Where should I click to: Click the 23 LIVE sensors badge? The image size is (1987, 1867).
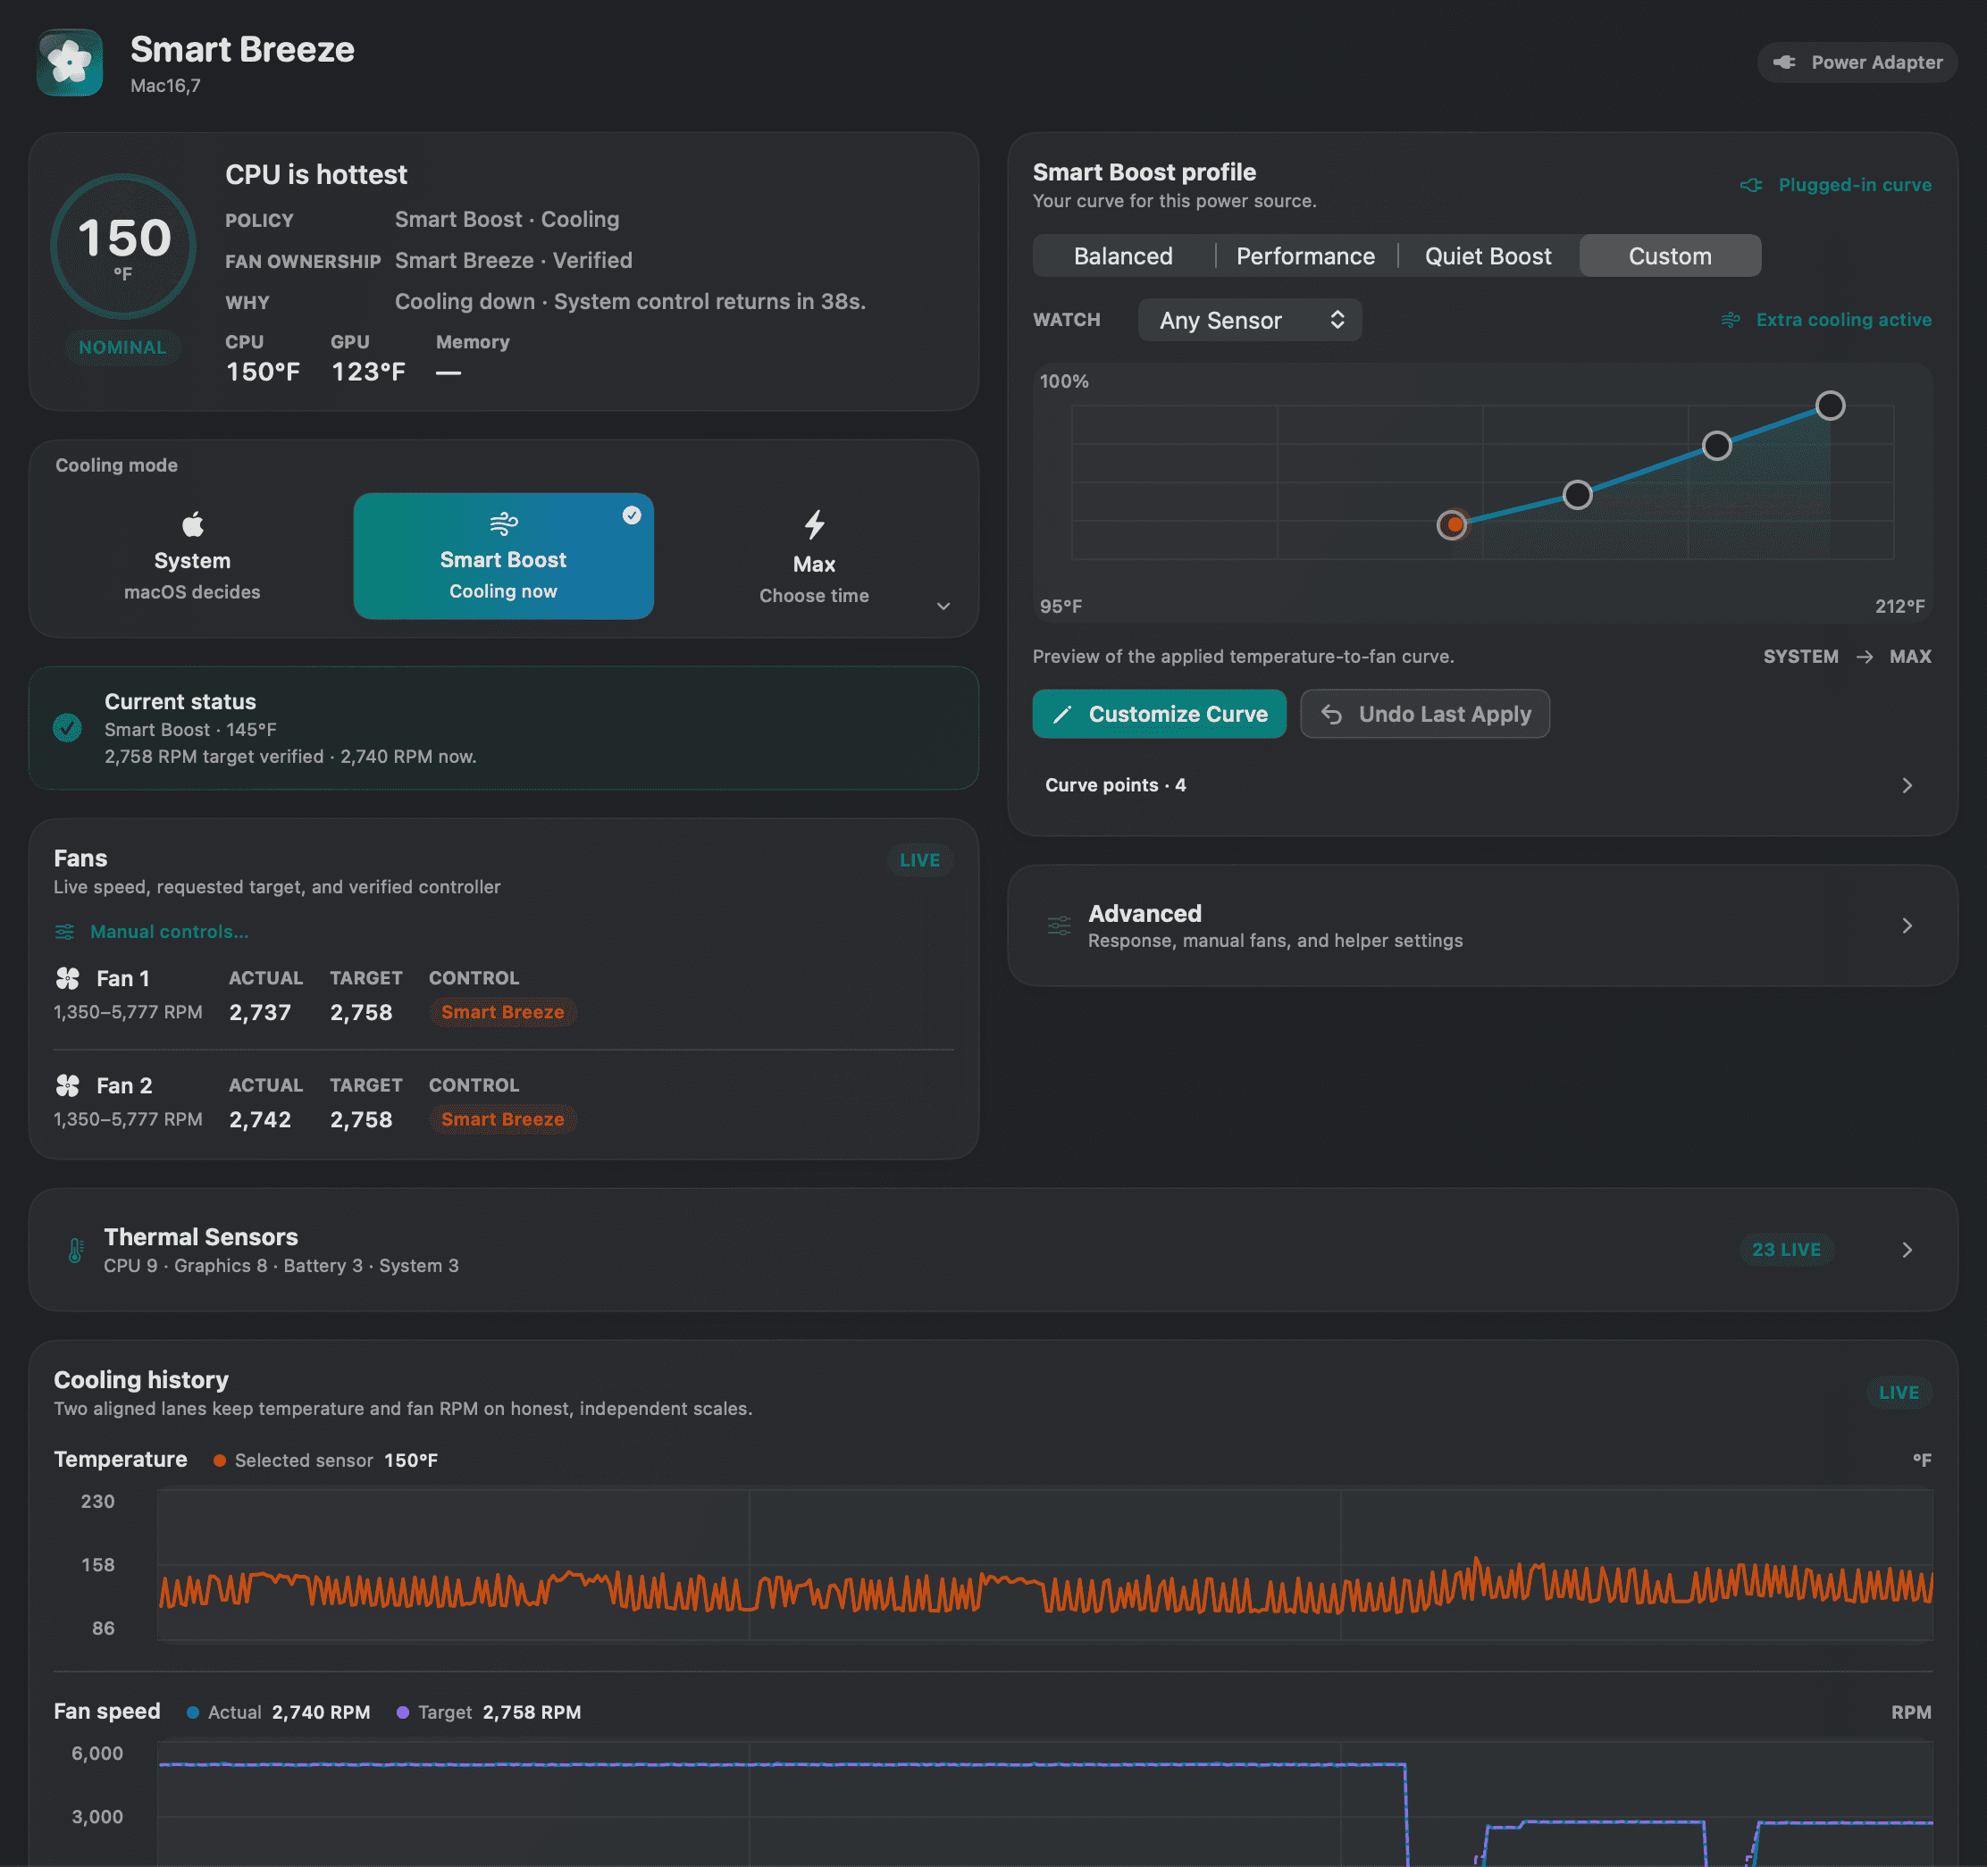coord(1786,1250)
